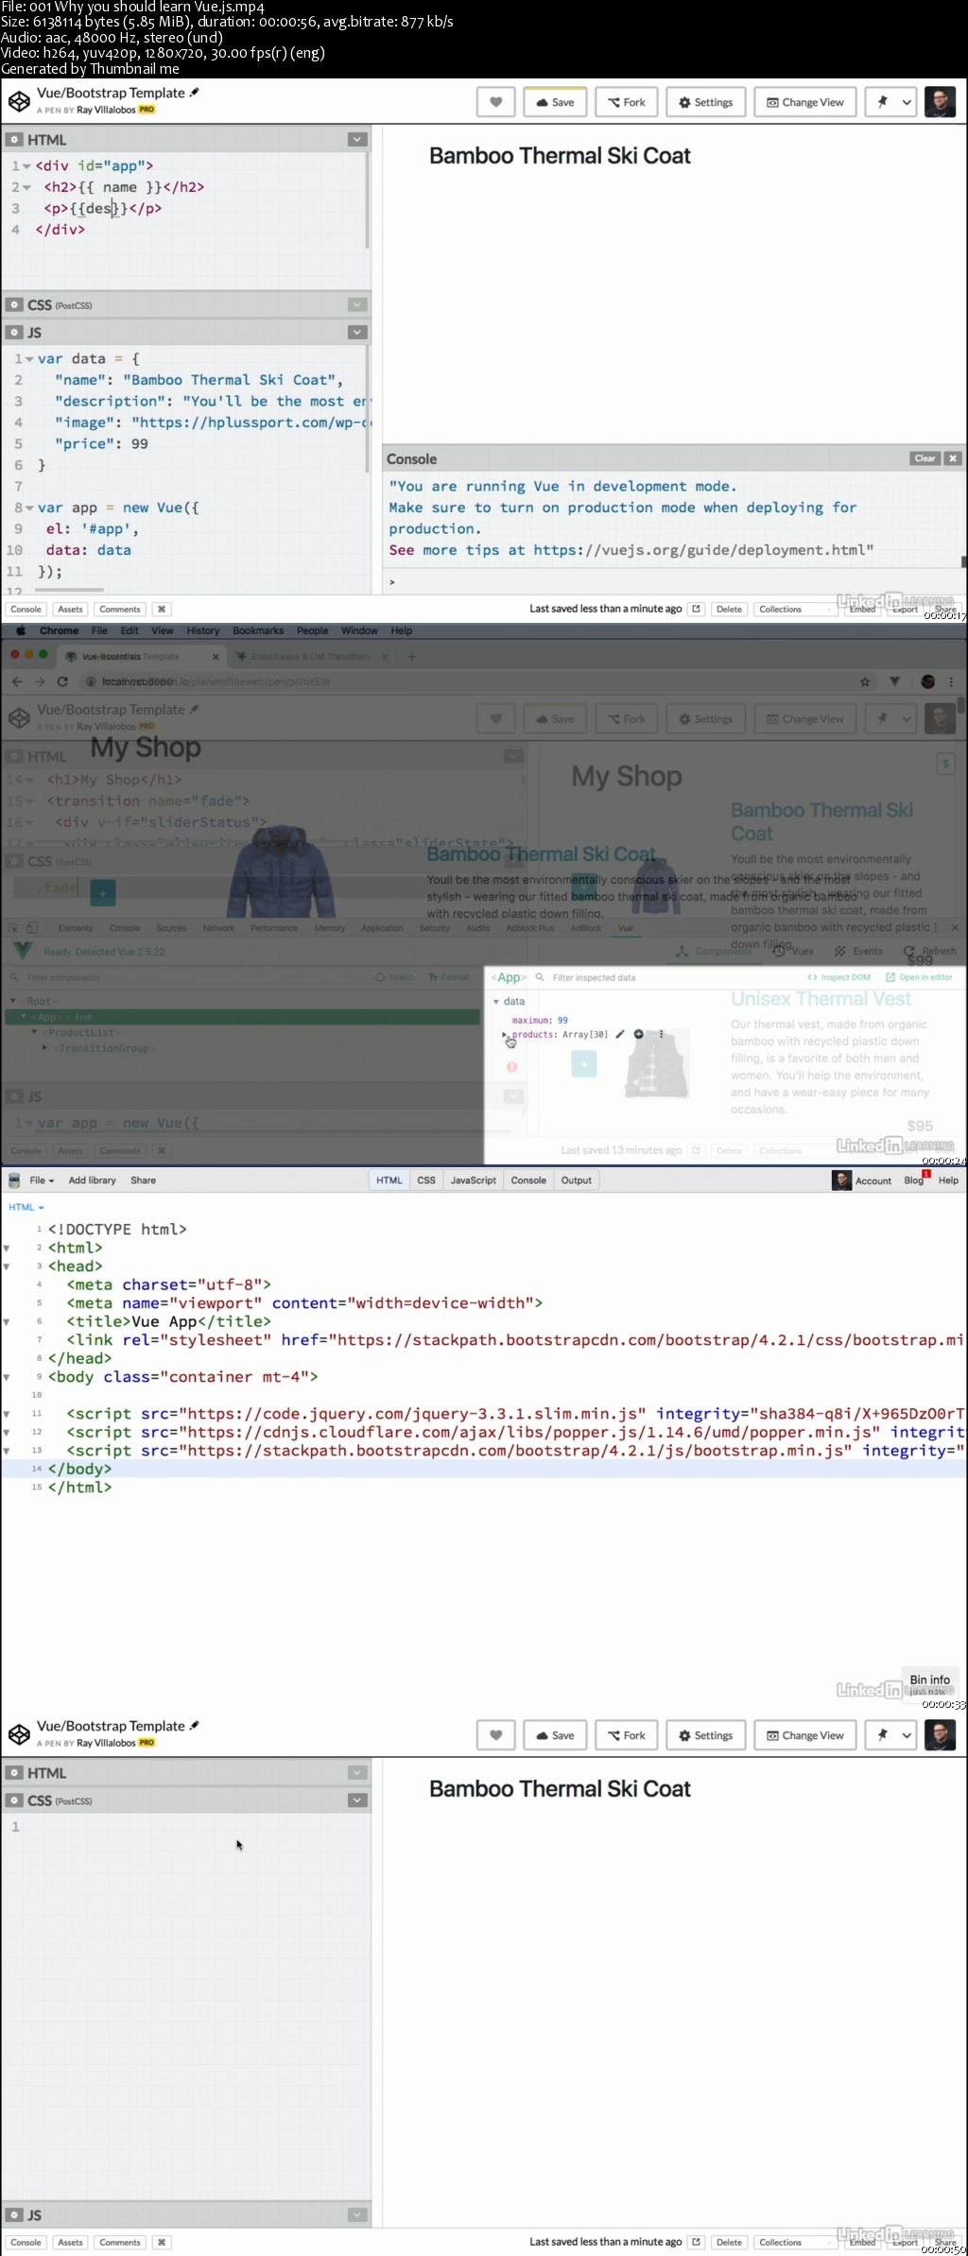Click Open in editor in Vue devtools
The image size is (968, 2256).
(919, 977)
